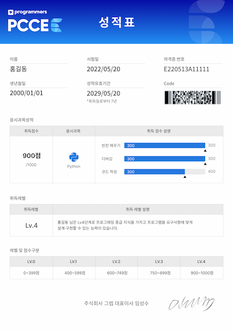This screenshot has height=330, width=233.
Task: Click the exam date 2022/05/20
Action: pyautogui.click(x=103, y=69)
